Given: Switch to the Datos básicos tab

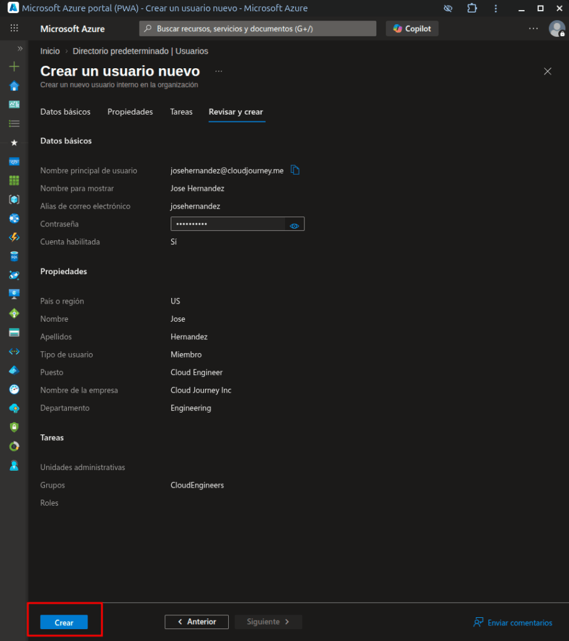Looking at the screenshot, I should pyautogui.click(x=65, y=112).
